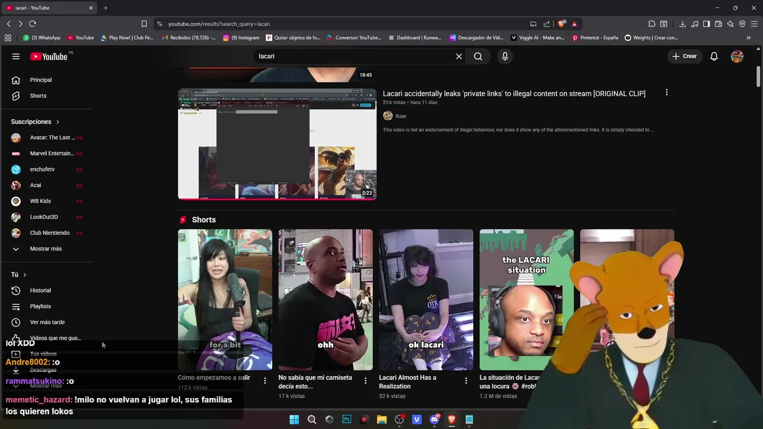Open OBS Studio from the taskbar

coord(399,419)
